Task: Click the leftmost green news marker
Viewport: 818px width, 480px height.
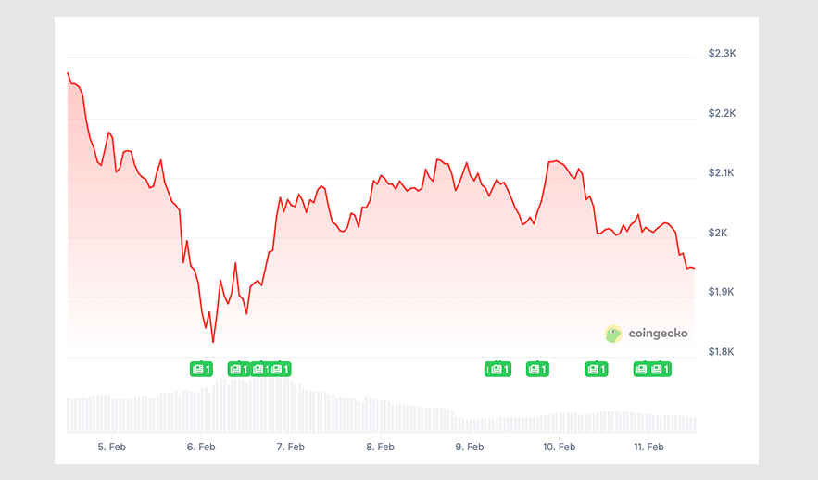Action: click(201, 369)
